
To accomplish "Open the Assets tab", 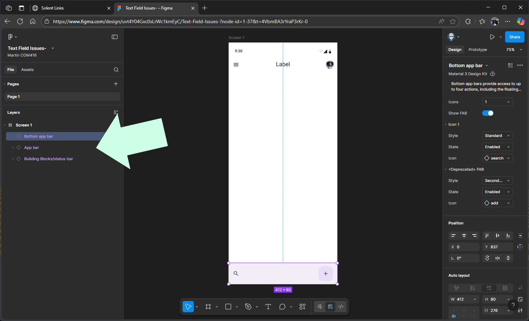I will pos(27,70).
